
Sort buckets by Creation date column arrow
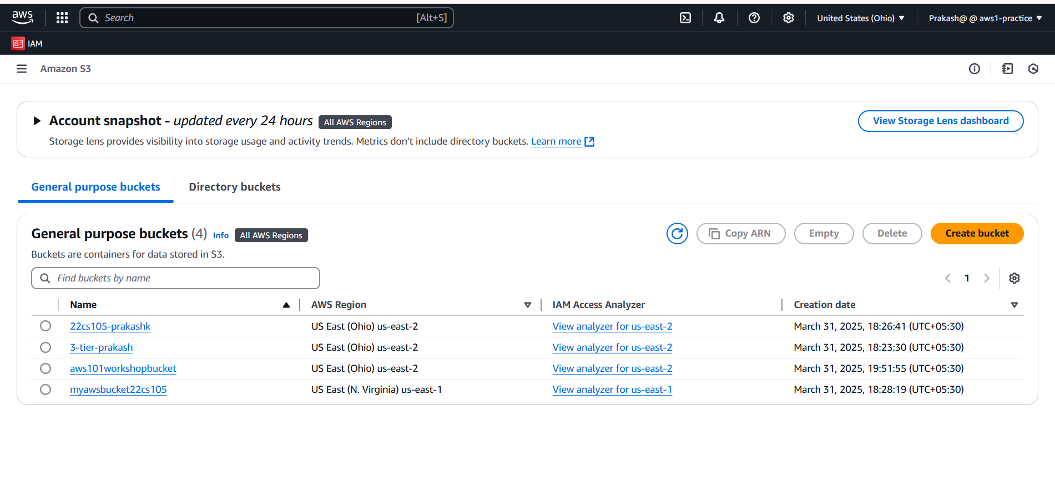pyautogui.click(x=1014, y=305)
